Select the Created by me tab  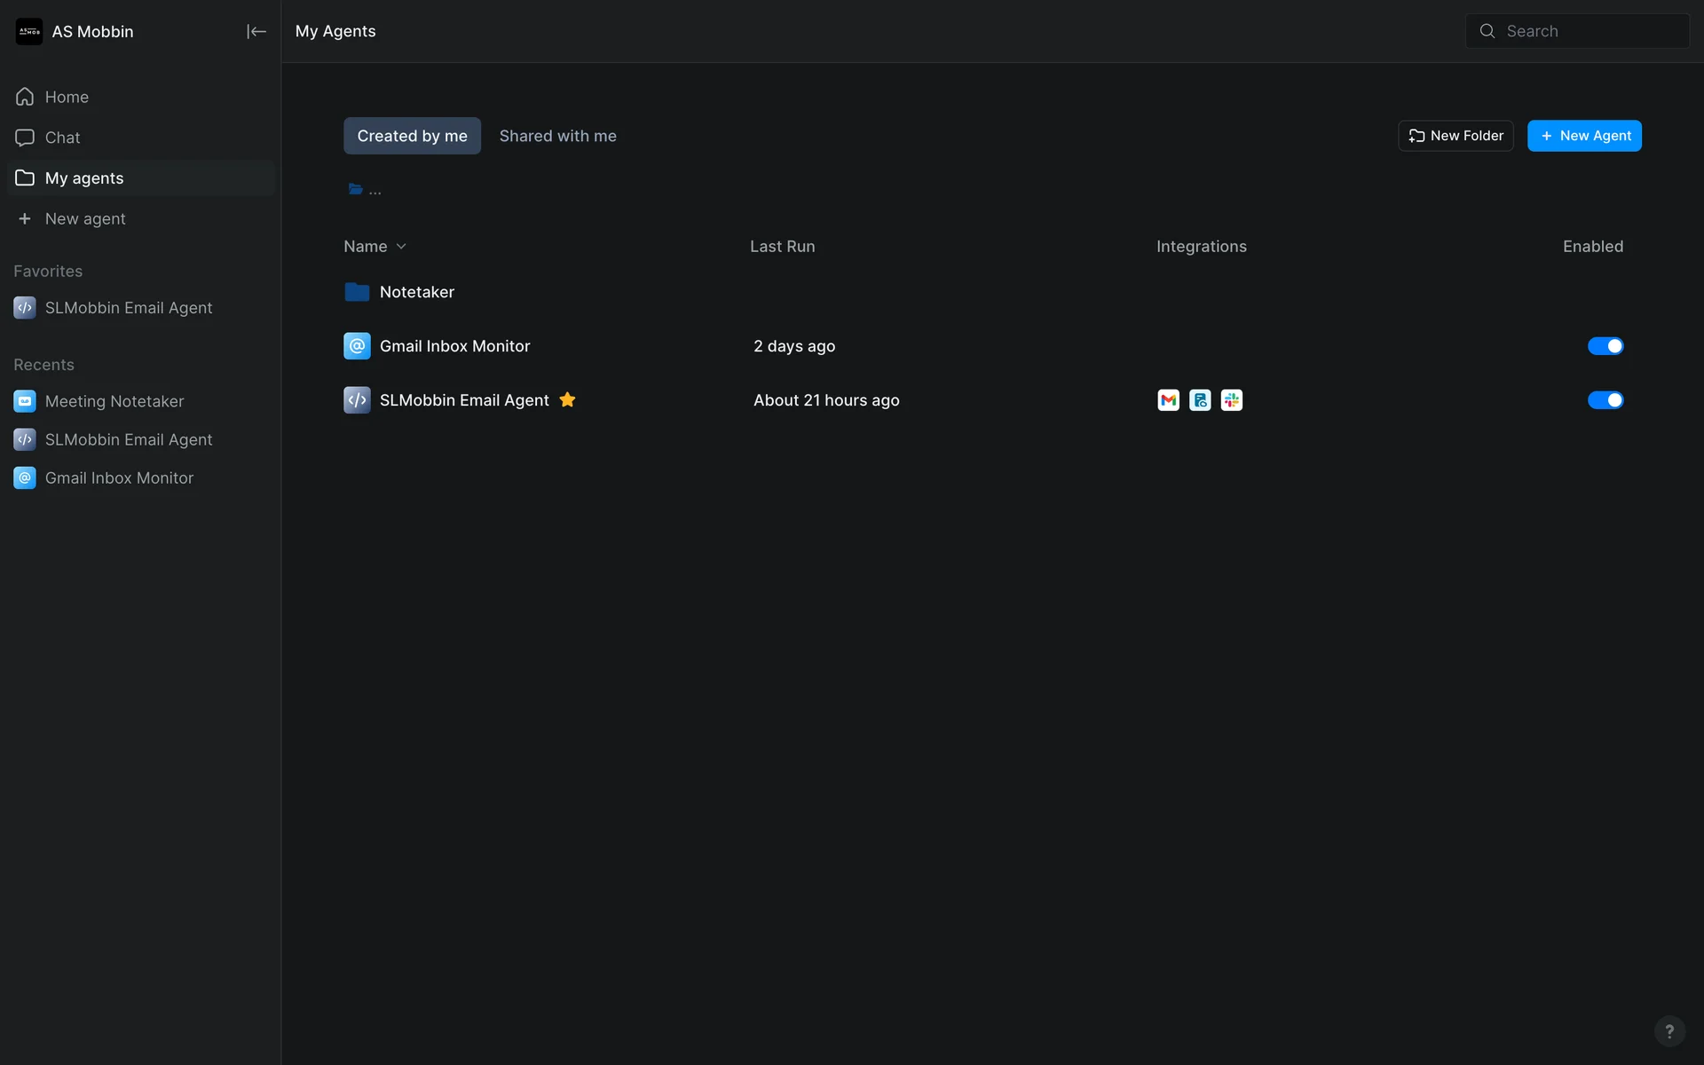(412, 136)
